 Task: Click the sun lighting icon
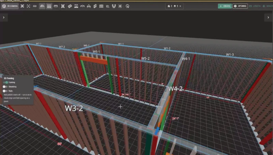pos(120,6)
